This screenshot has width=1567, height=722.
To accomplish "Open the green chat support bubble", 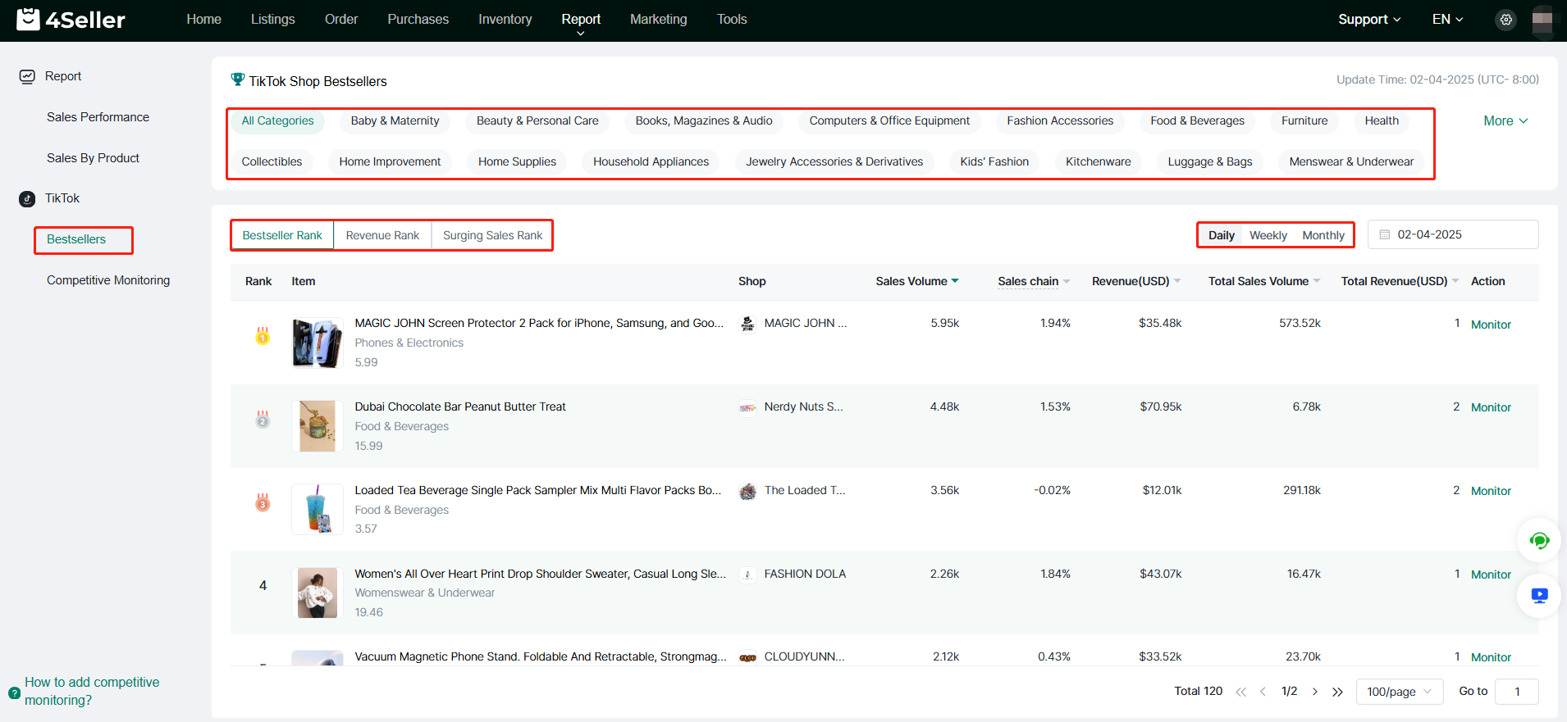I will pyautogui.click(x=1539, y=540).
